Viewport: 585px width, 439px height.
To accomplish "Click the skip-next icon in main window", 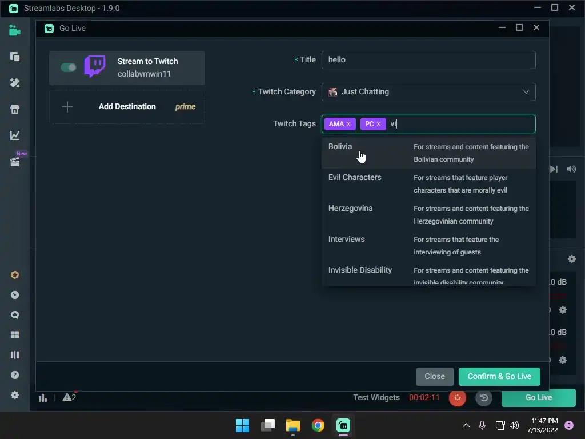I will tap(554, 169).
